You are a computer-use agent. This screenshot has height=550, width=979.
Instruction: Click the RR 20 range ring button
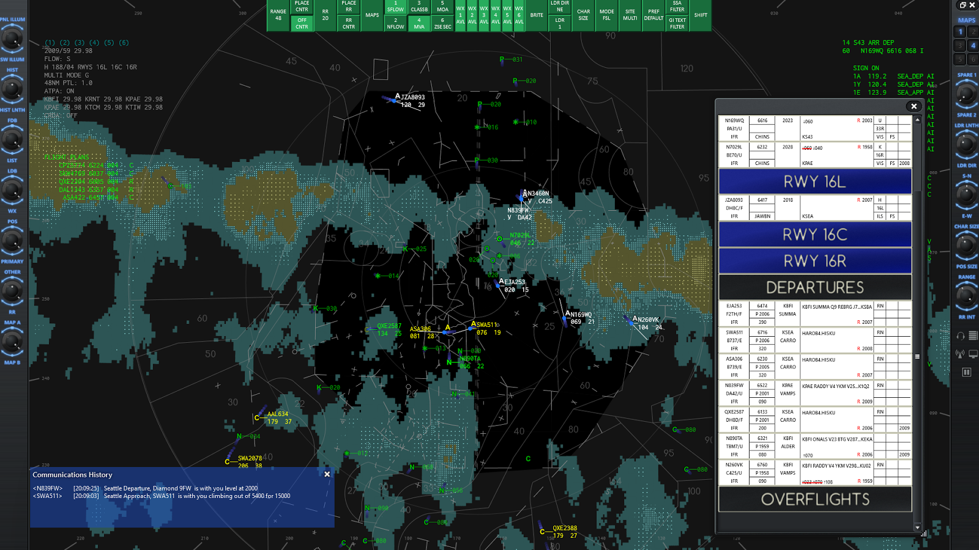(x=325, y=15)
